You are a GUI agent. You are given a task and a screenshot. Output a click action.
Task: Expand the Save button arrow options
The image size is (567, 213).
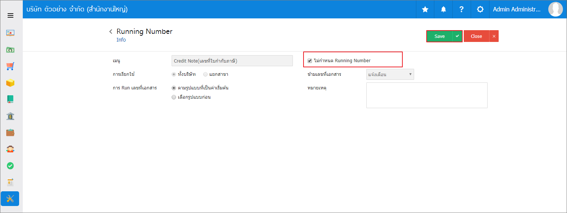pyautogui.click(x=457, y=36)
